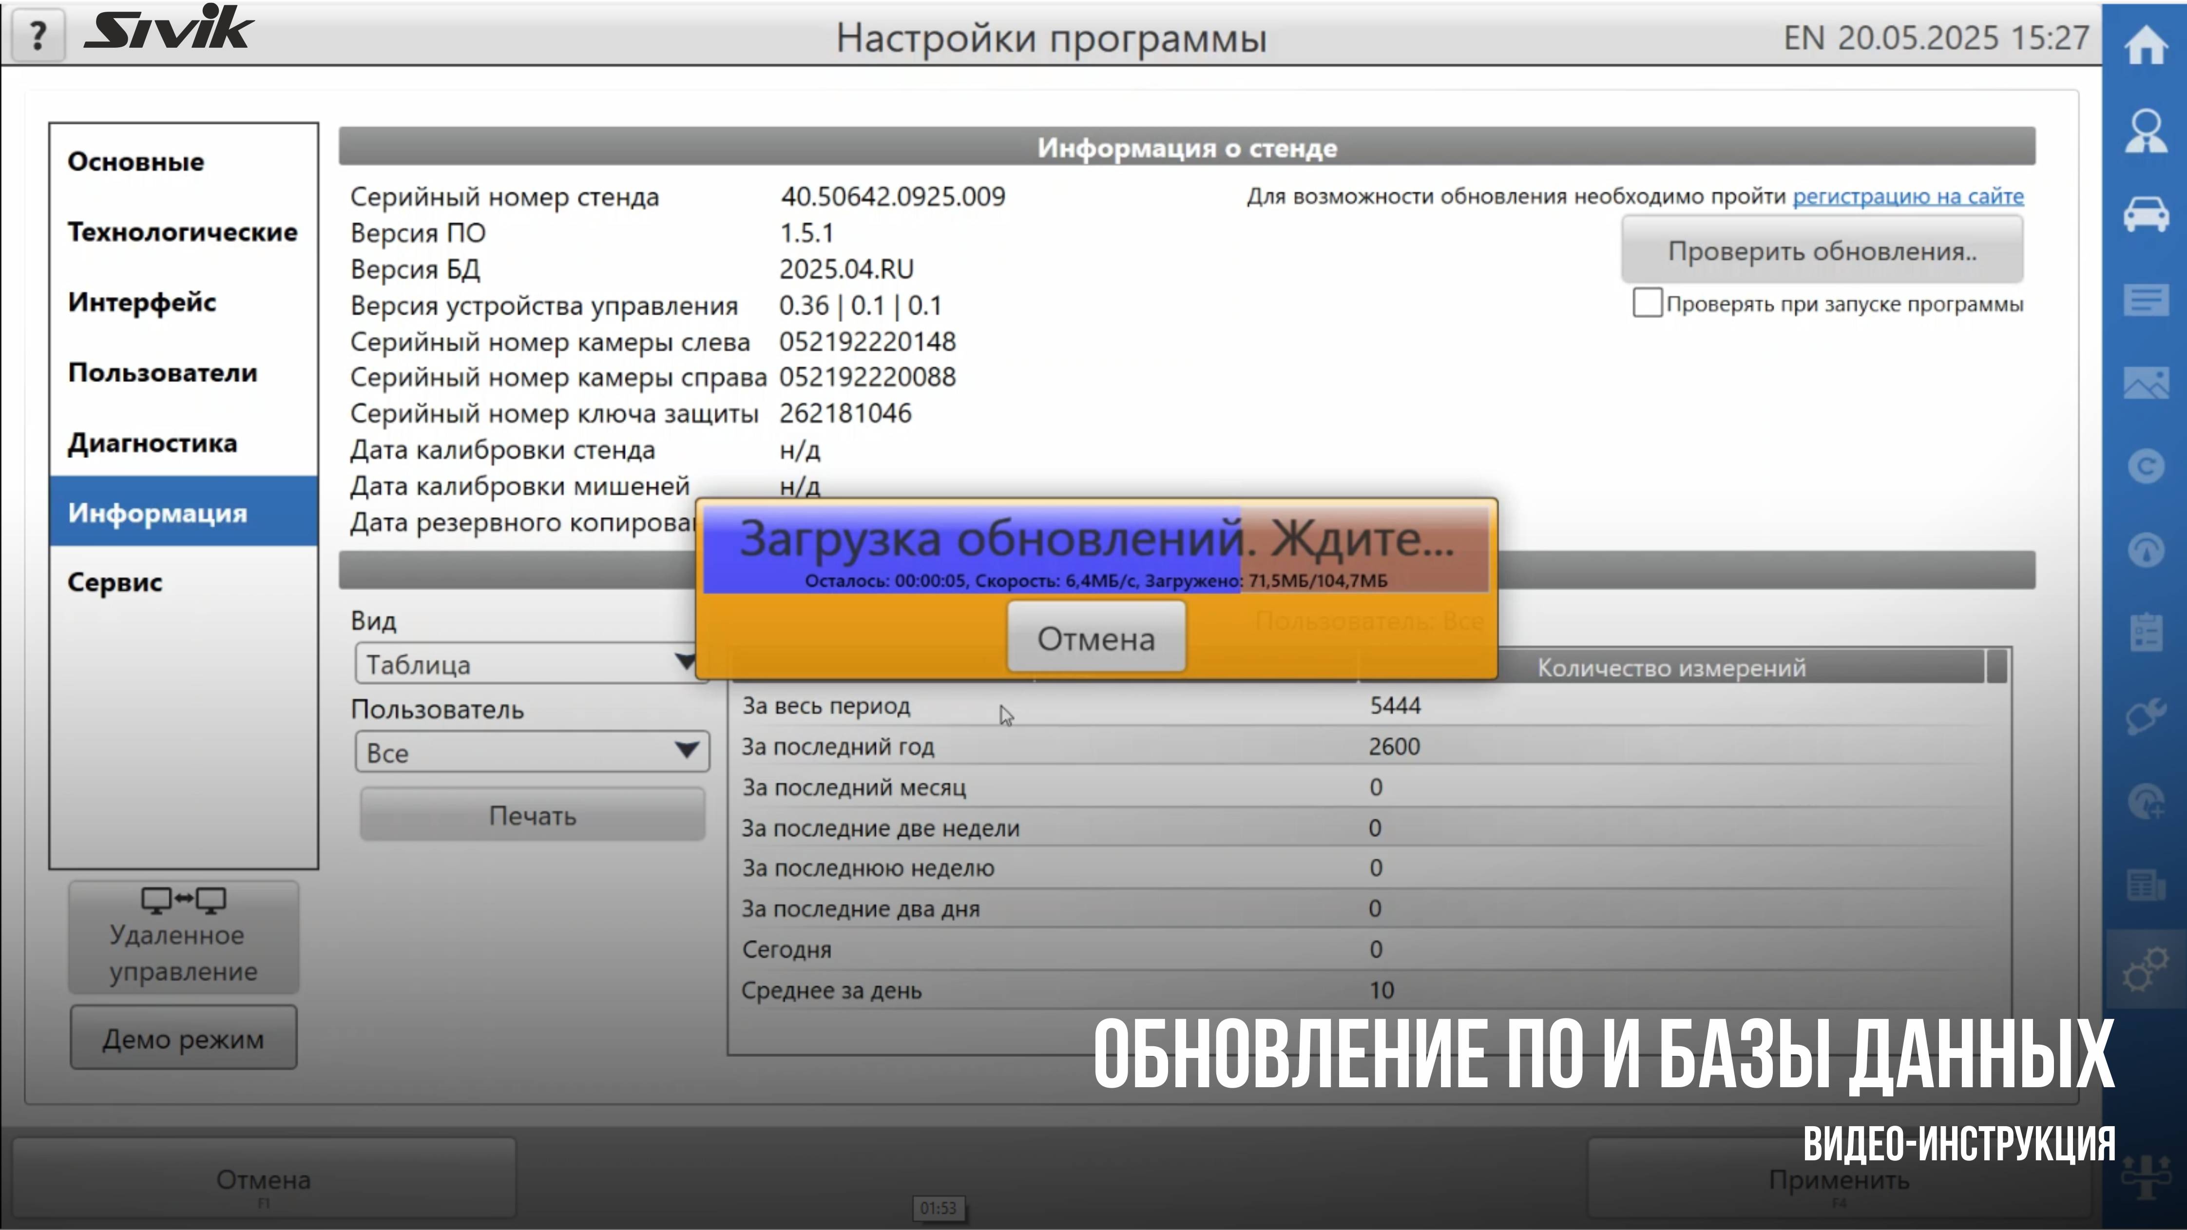The height and width of the screenshot is (1230, 2187).
Task: Open the wrench adjustment sidebar icon
Action: (2146, 716)
